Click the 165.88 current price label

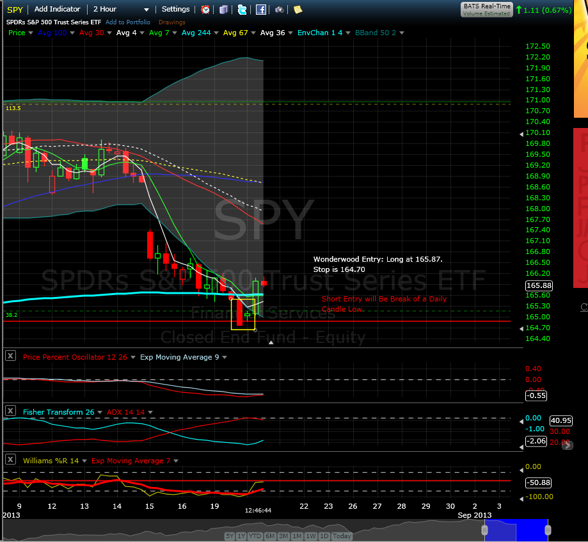(x=539, y=285)
